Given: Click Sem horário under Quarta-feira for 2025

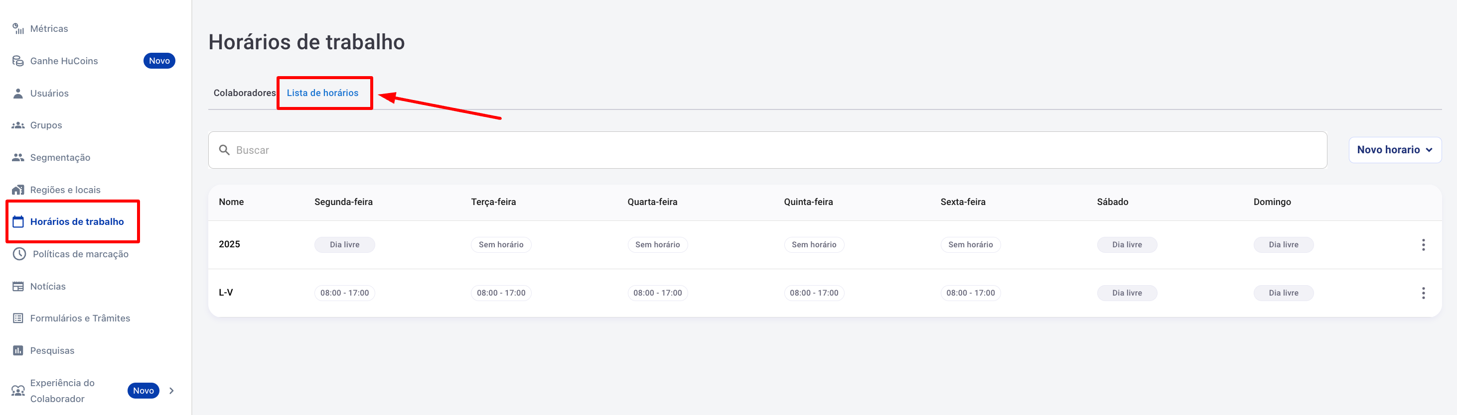Looking at the screenshot, I should coord(658,244).
